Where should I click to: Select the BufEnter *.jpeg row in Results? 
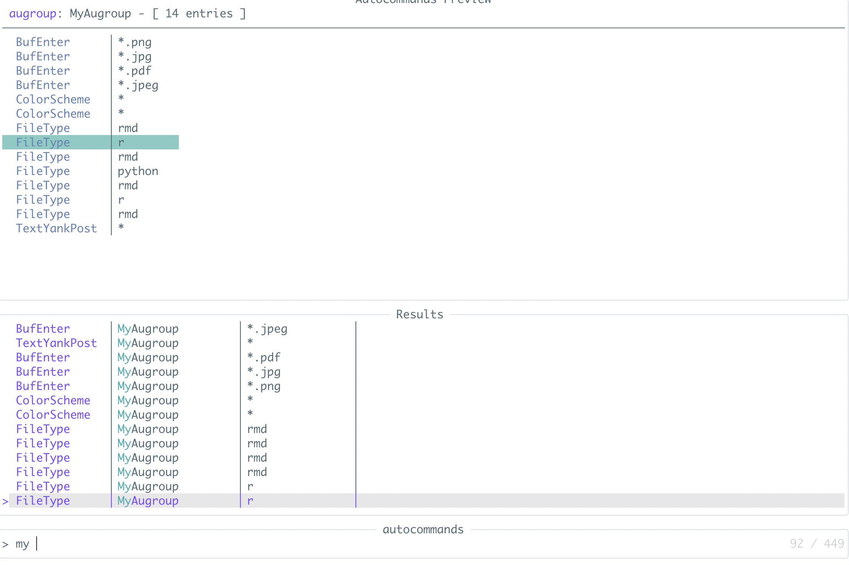tap(151, 329)
